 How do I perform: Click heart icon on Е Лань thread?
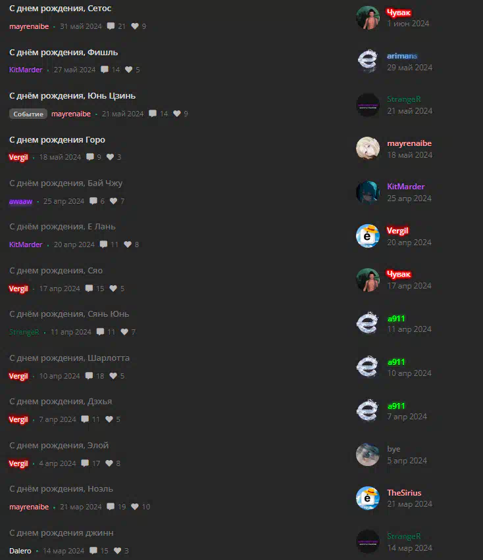coord(128,245)
